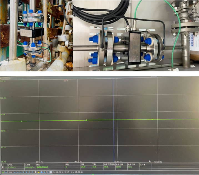Click the 下限 value 93.00 cell
The image size is (199, 175).
(x=94, y=167)
